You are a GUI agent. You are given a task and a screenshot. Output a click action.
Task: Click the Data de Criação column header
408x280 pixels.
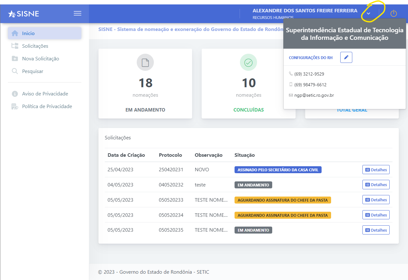[126, 155]
